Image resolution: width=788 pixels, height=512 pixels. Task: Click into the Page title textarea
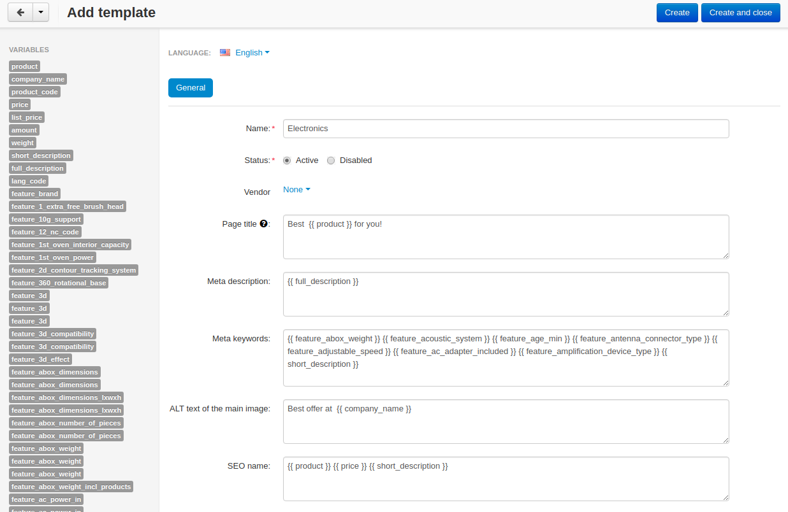(506, 237)
